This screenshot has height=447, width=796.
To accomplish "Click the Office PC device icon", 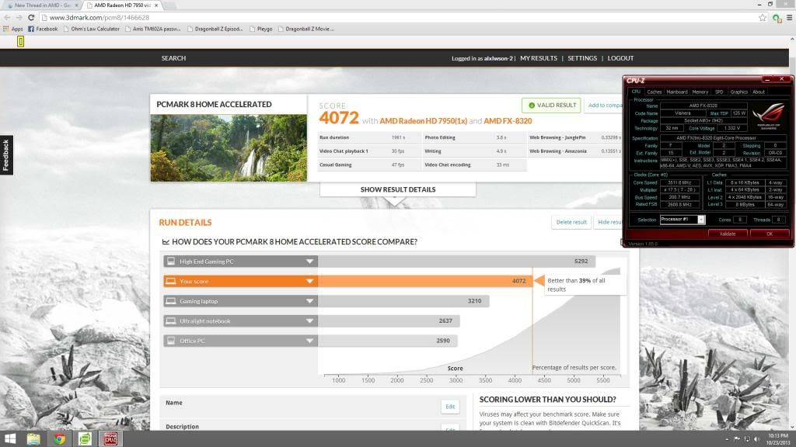I will click(171, 341).
